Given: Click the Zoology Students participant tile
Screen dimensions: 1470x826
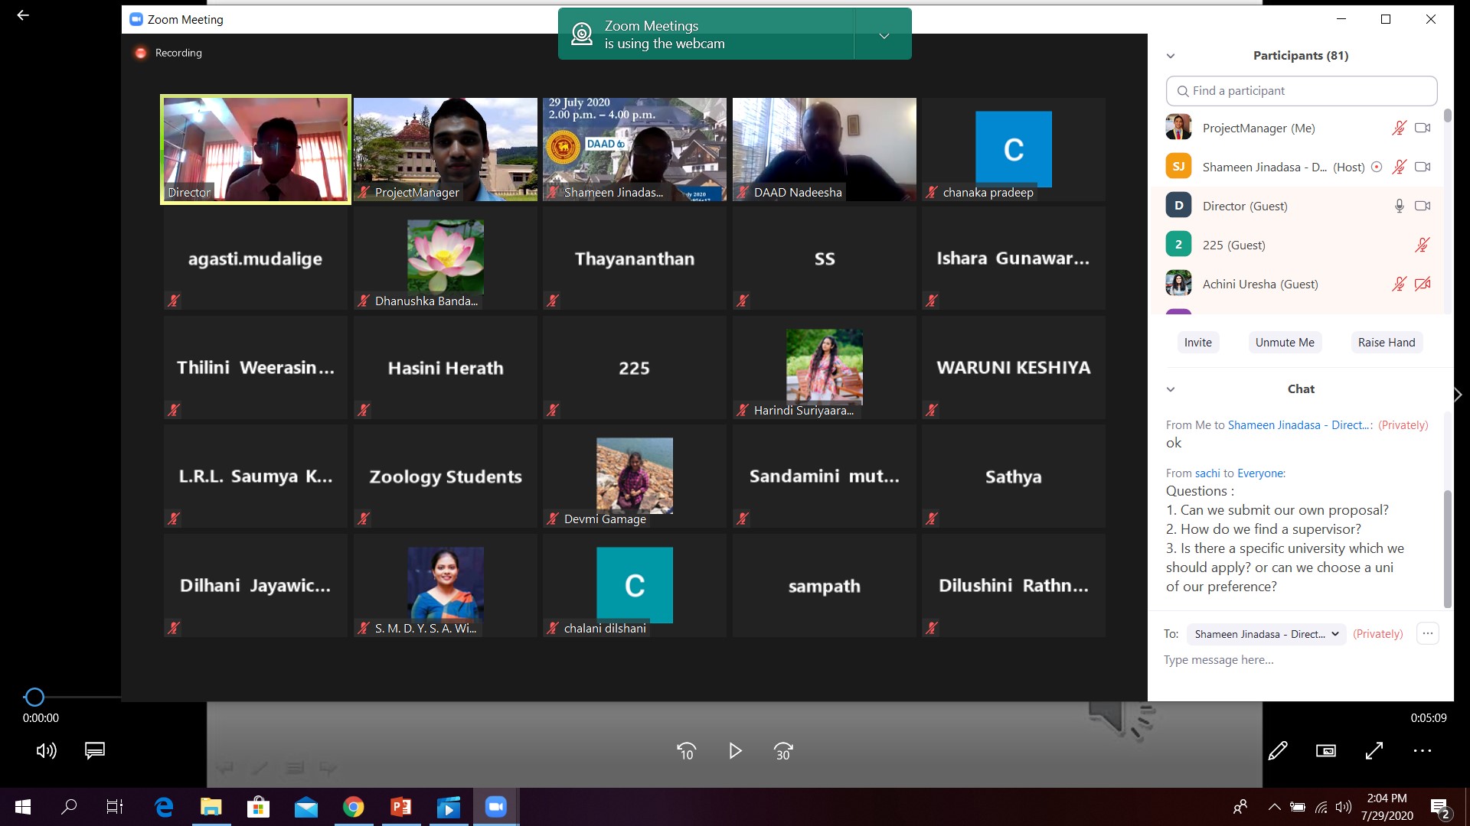Looking at the screenshot, I should click(446, 476).
